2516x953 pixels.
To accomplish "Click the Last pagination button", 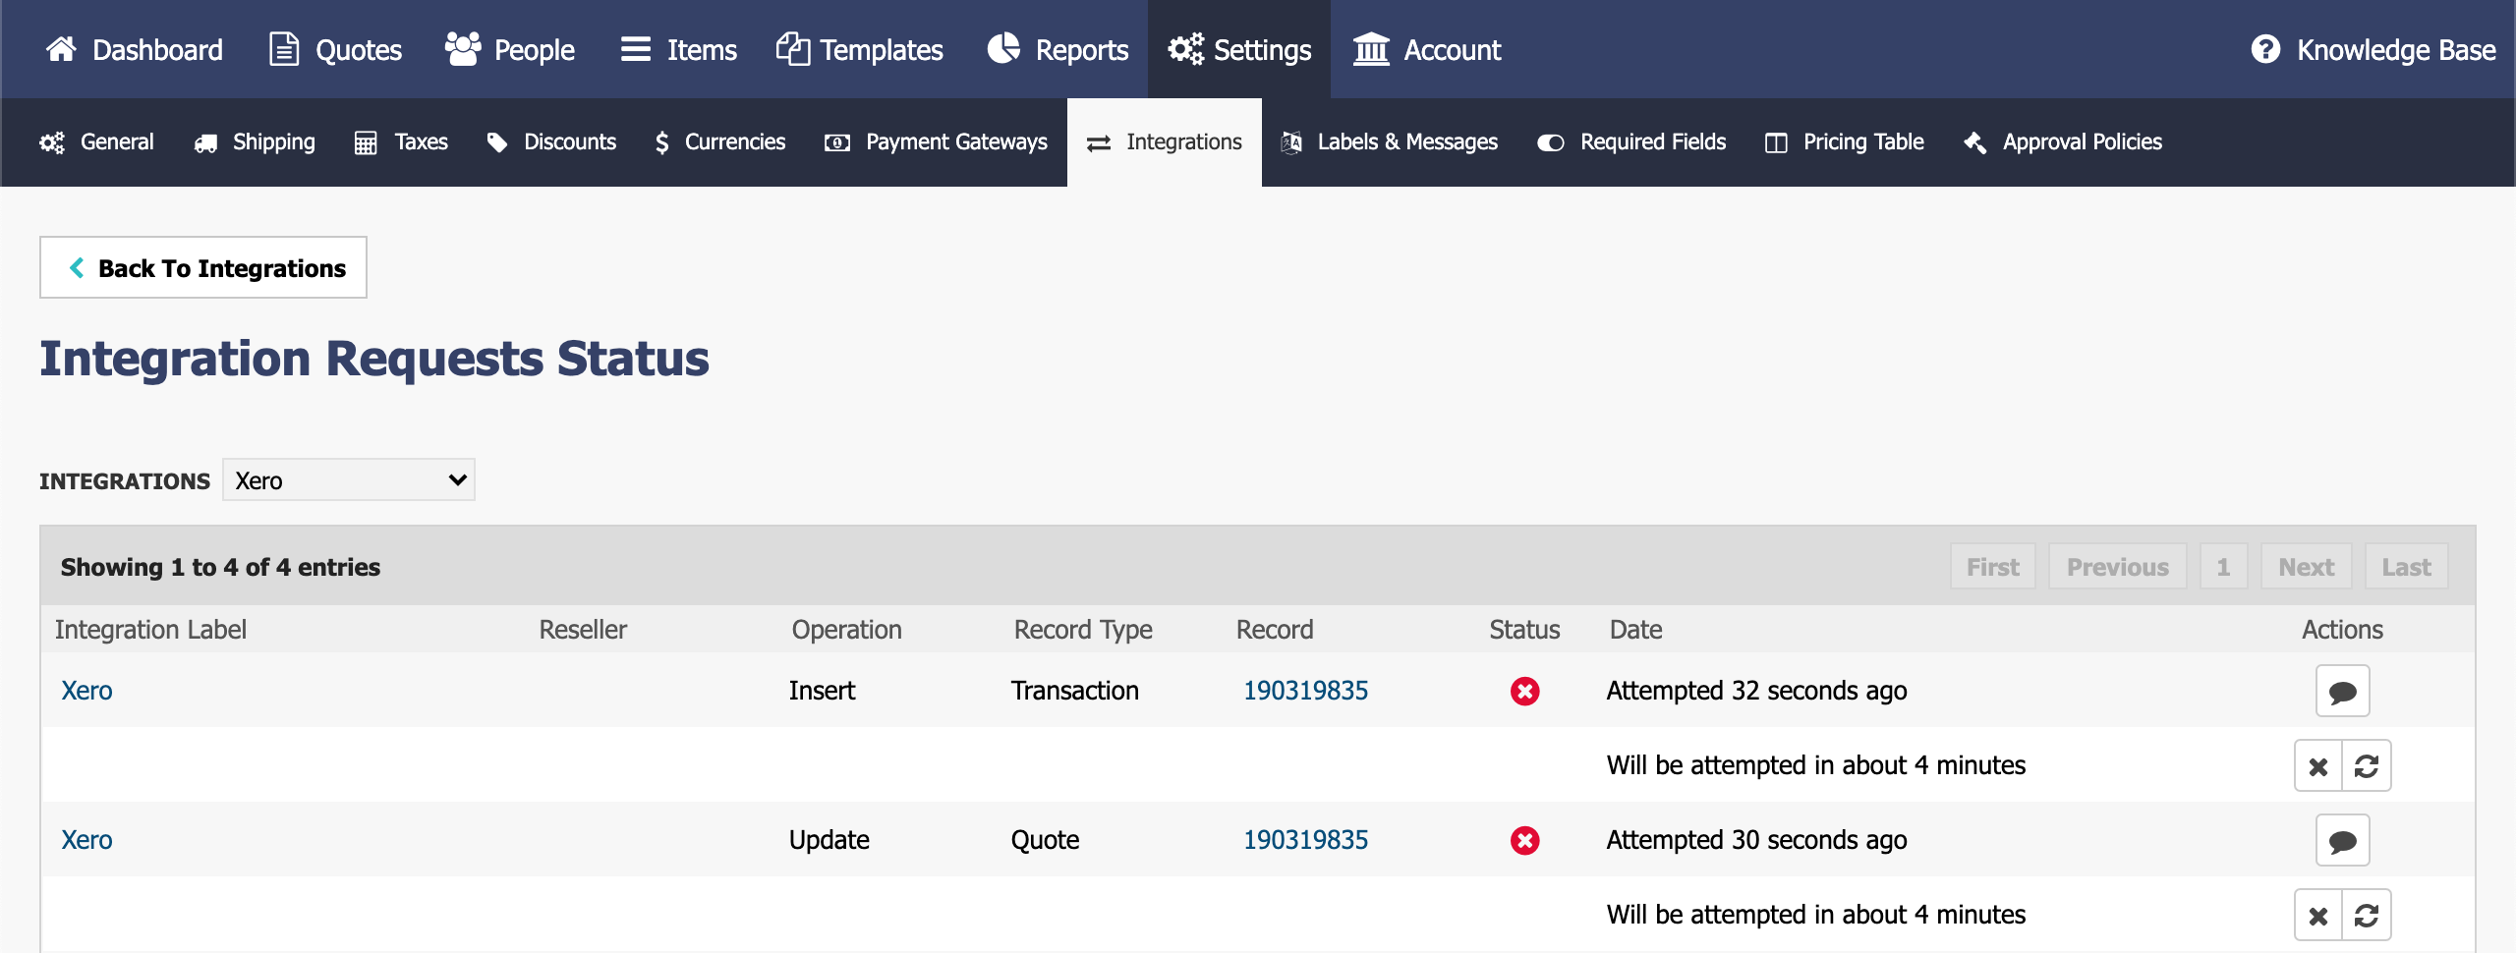I will [x=2406, y=567].
